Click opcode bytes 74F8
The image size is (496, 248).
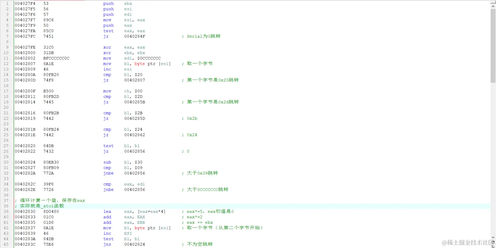[x=49, y=80]
